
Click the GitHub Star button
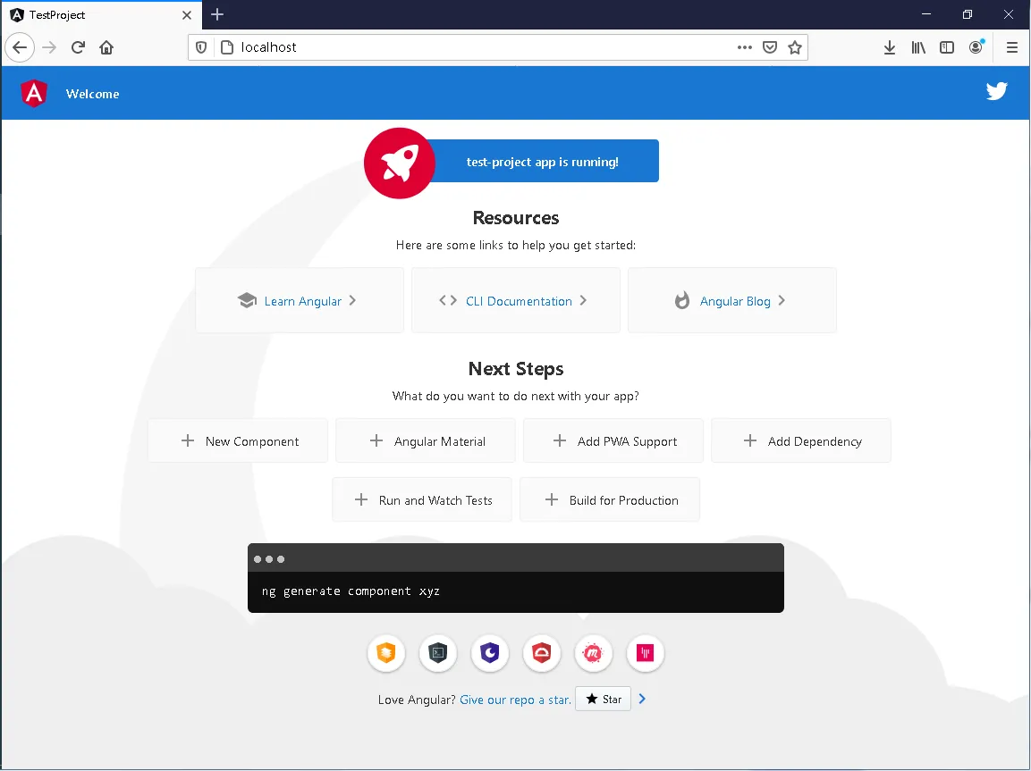603,699
